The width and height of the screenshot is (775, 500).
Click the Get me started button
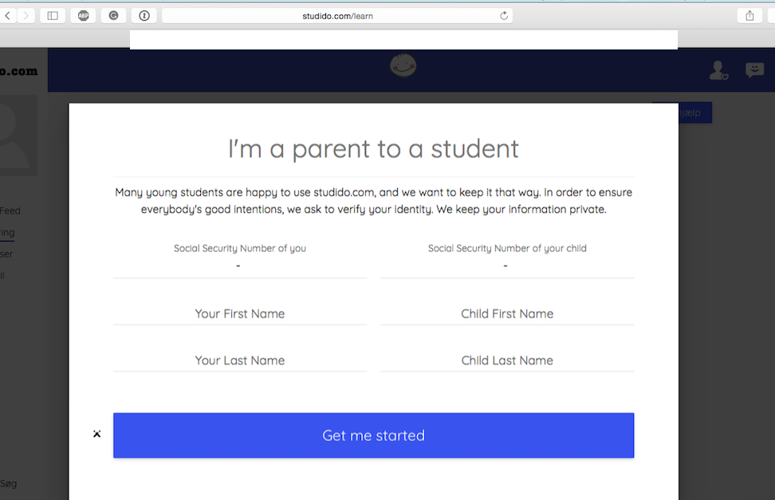[374, 435]
